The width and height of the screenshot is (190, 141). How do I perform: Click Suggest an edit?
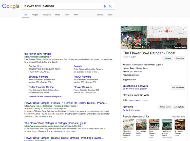(129, 80)
